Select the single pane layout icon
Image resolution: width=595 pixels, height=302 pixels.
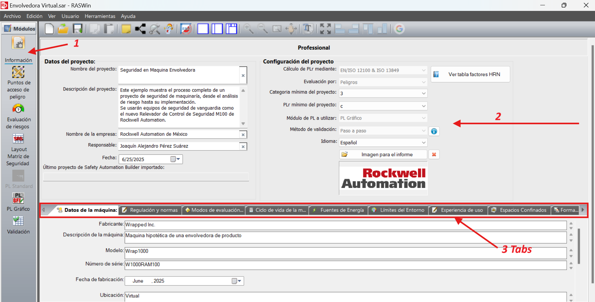(x=203, y=29)
